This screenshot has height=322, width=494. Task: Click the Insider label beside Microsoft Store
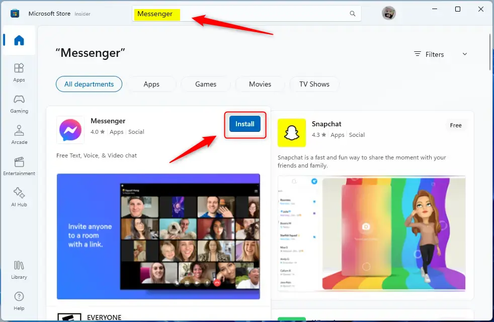[83, 14]
